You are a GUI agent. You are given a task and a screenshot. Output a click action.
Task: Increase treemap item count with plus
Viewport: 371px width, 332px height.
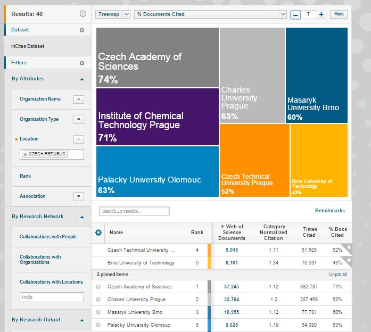tap(321, 15)
